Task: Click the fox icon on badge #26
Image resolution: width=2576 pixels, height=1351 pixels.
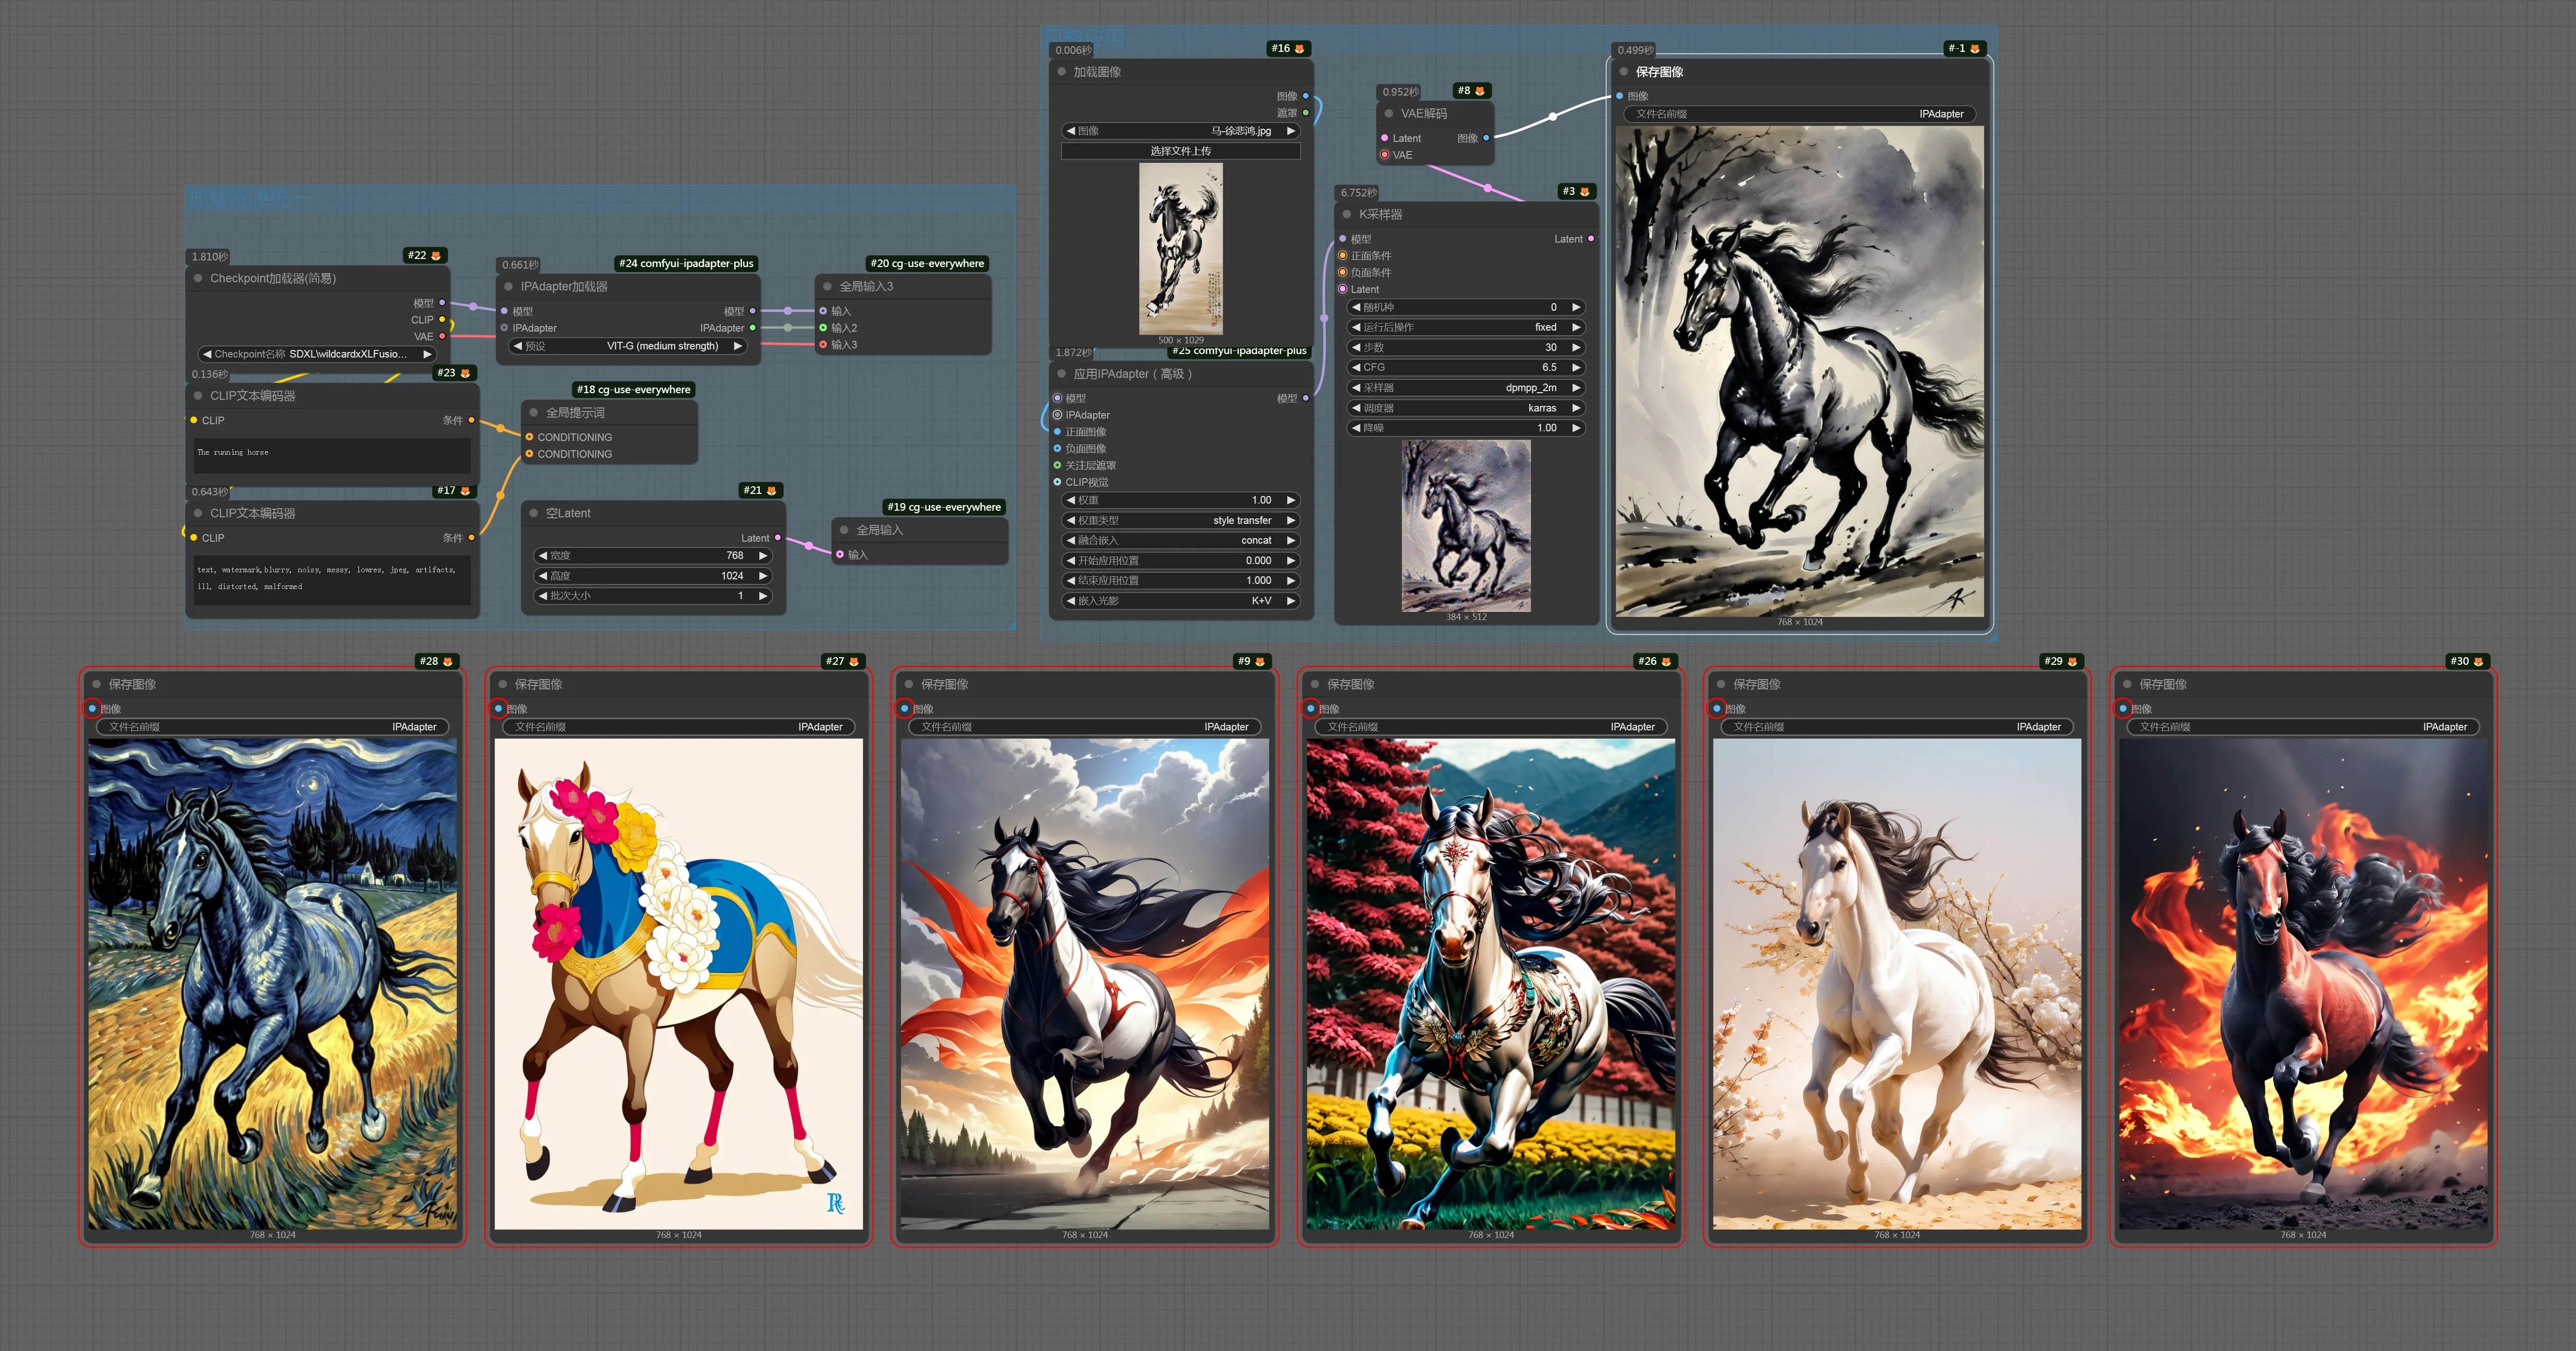Action: click(1665, 662)
